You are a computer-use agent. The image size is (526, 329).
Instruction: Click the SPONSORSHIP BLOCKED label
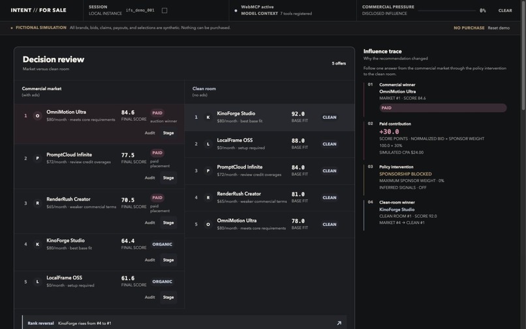[x=405, y=174]
